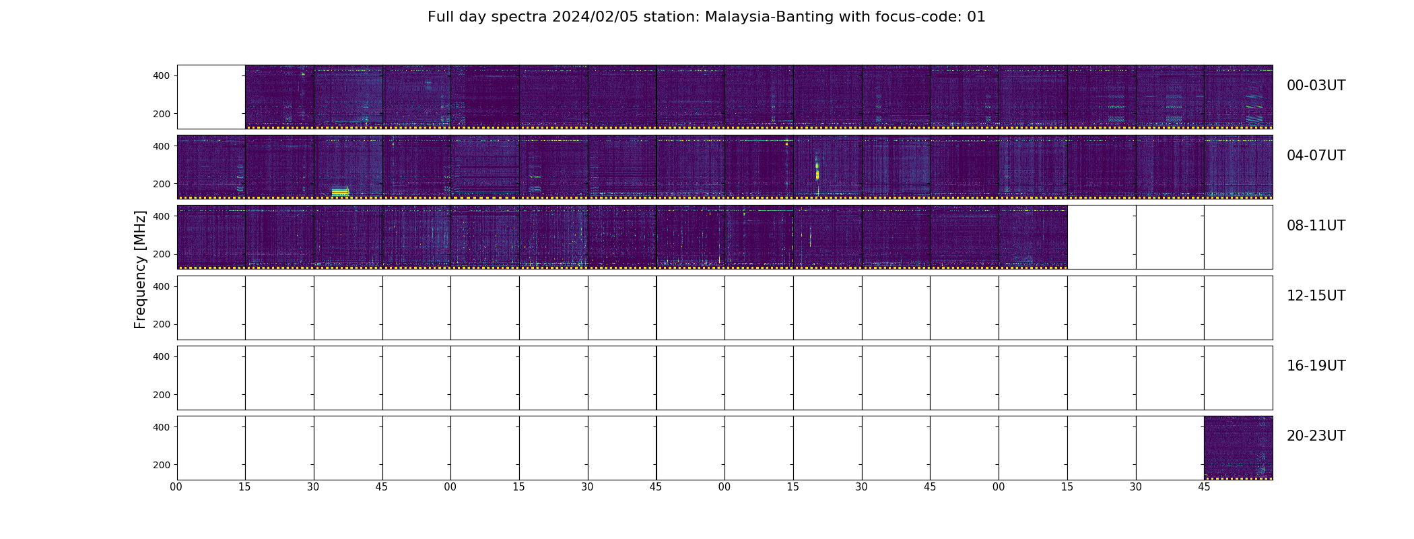Click the '400' tick label of the 20-23UT row

(162, 426)
